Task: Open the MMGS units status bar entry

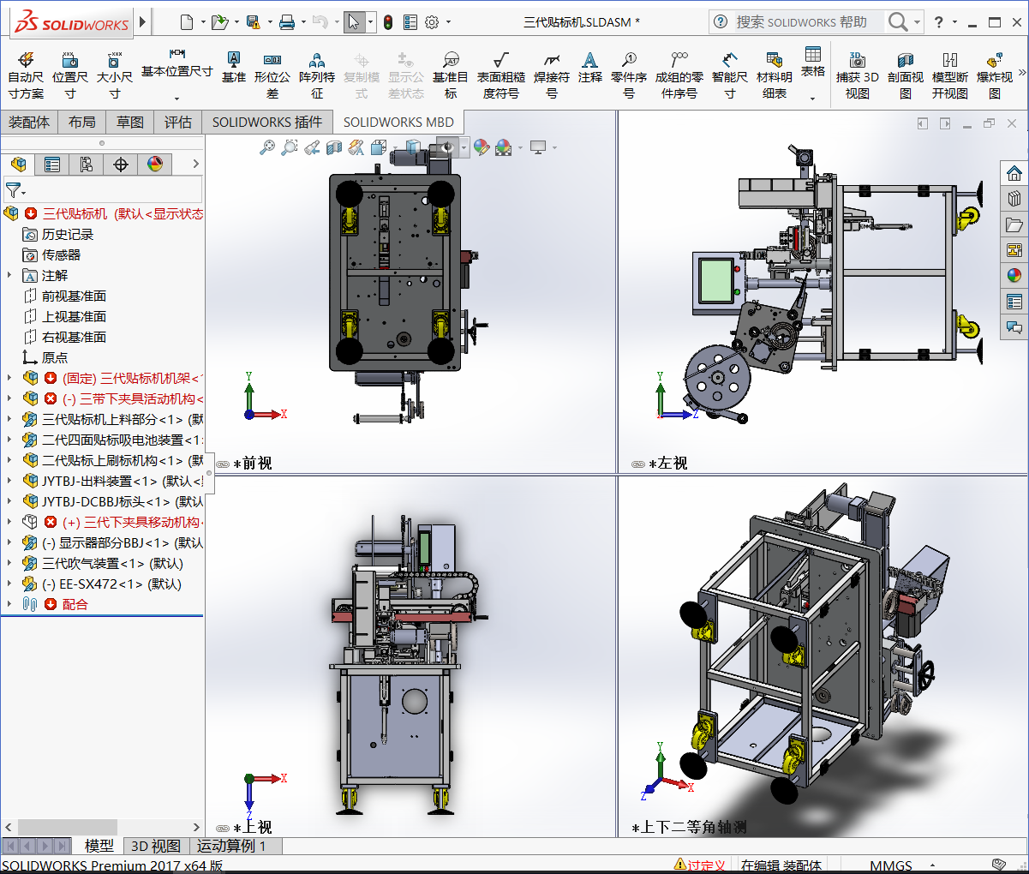Action: [891, 865]
